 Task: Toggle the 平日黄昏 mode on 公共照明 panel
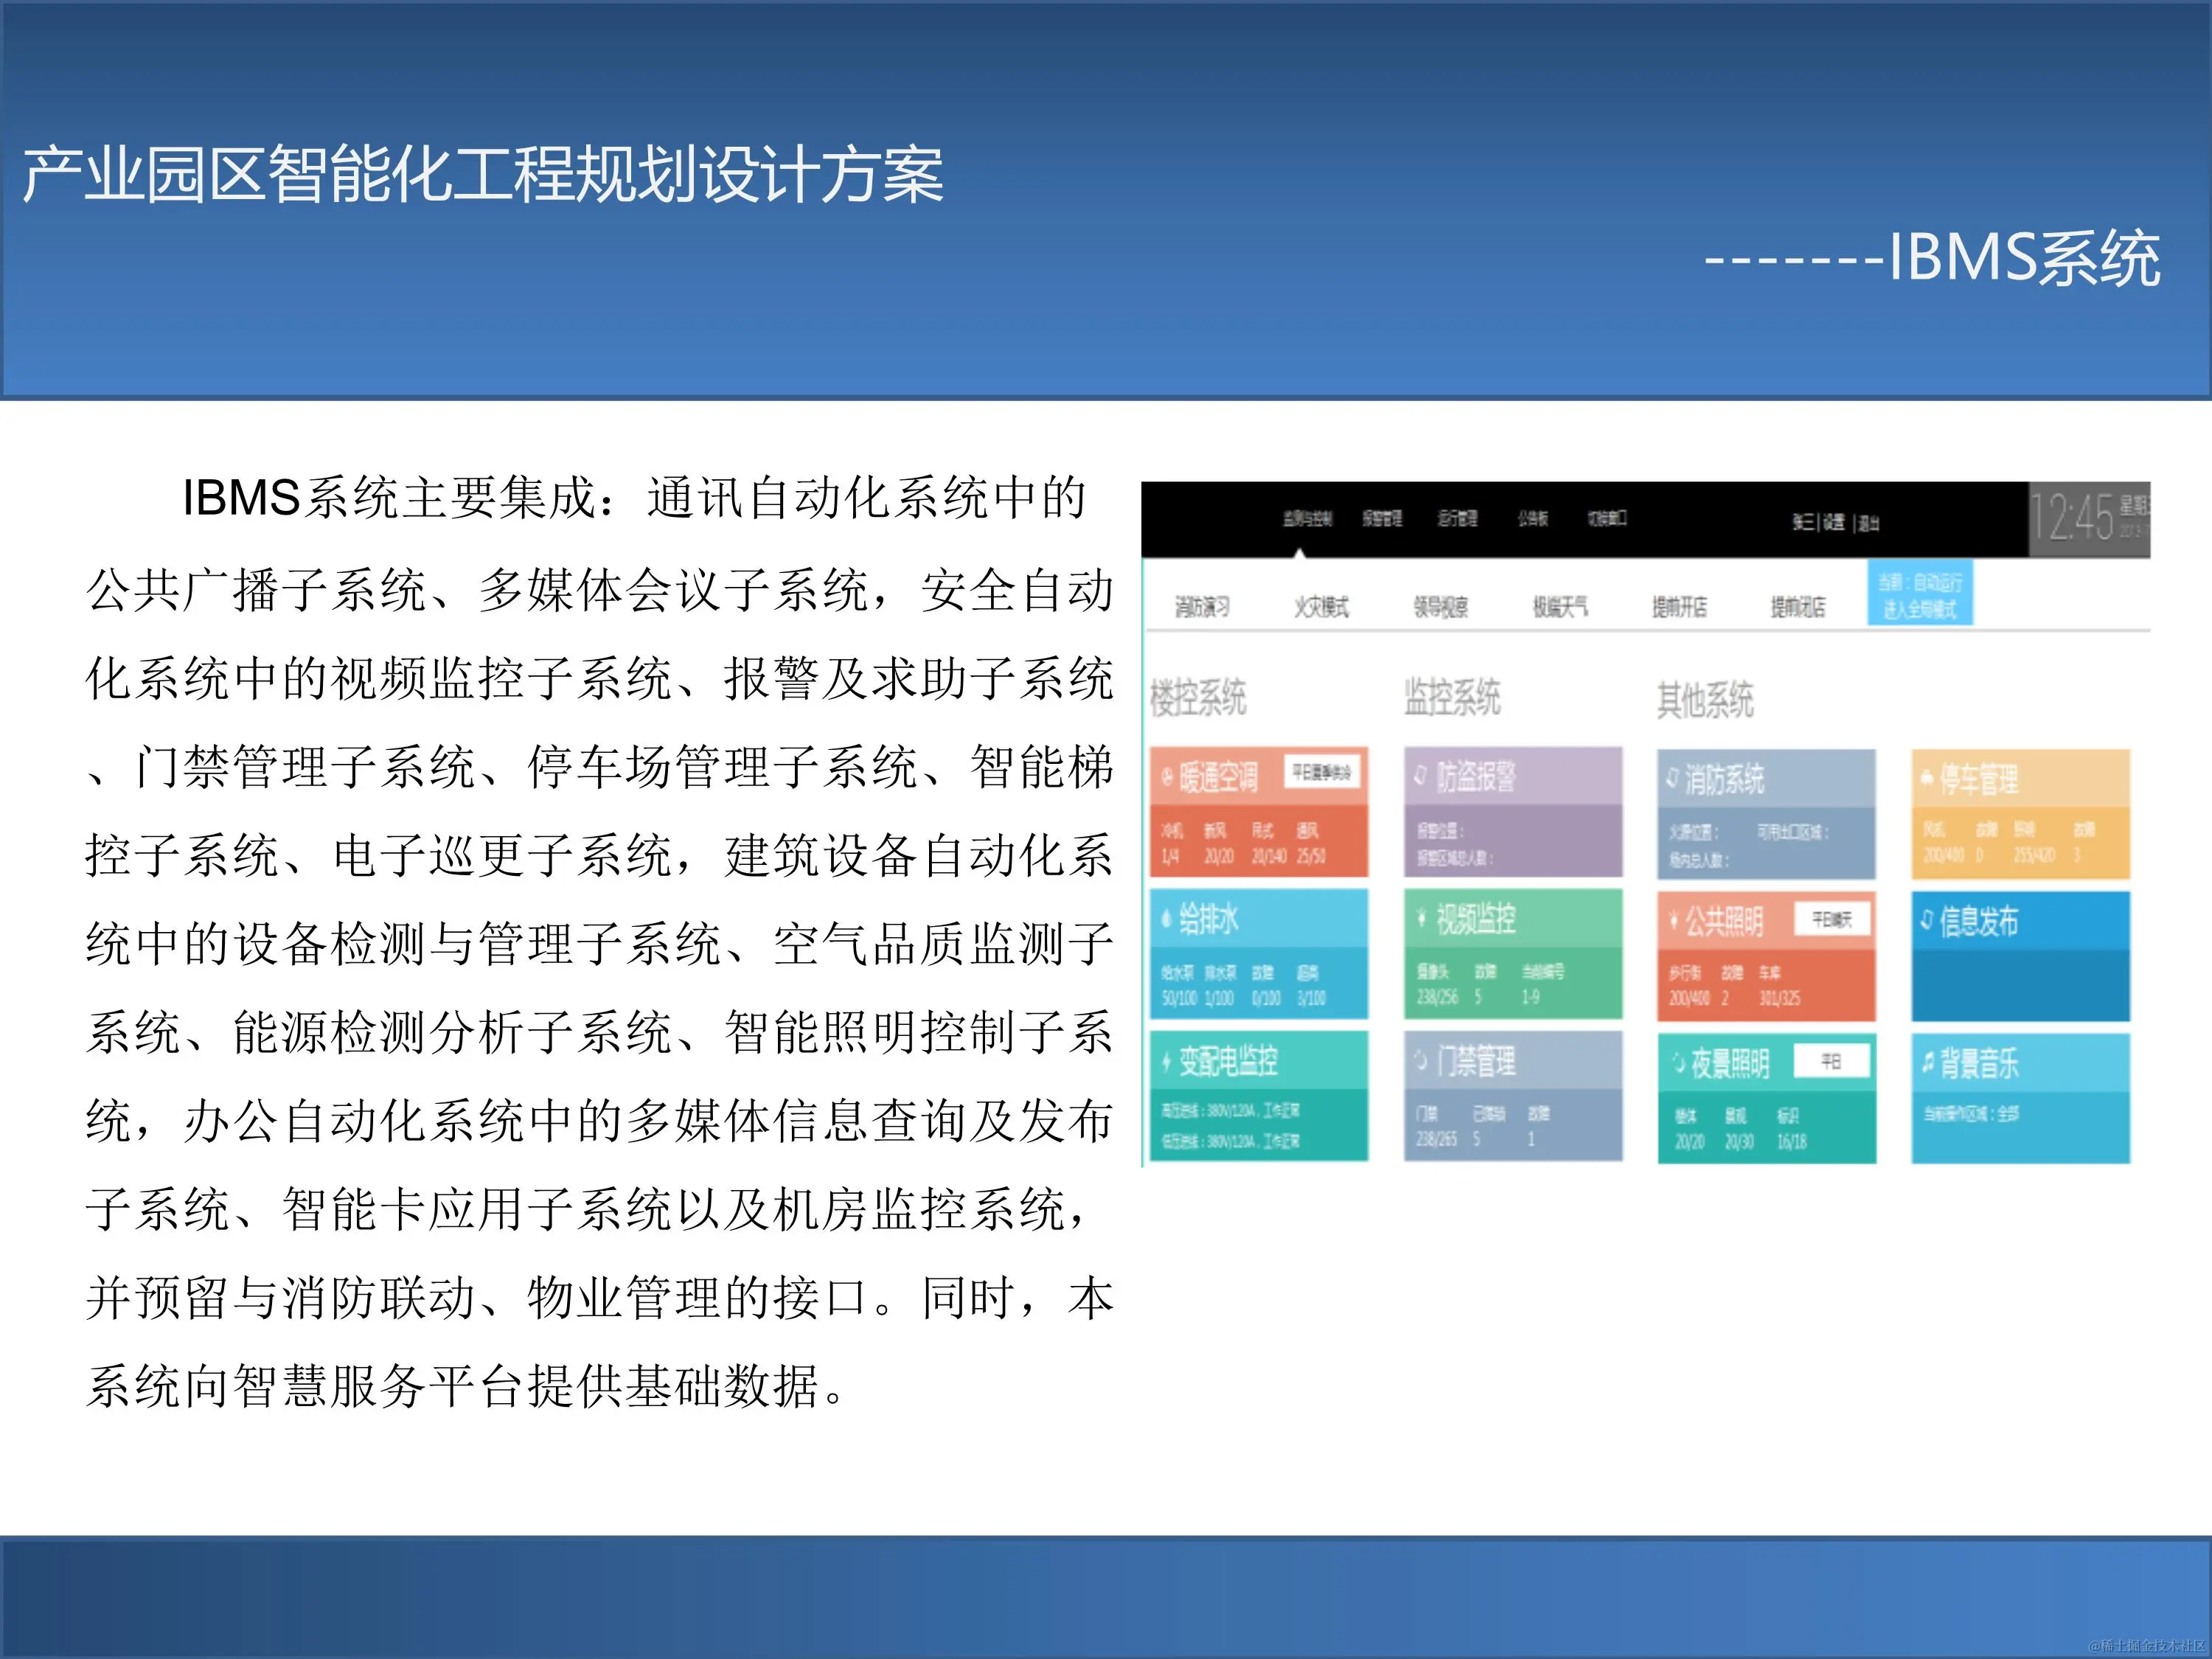pos(1833,920)
